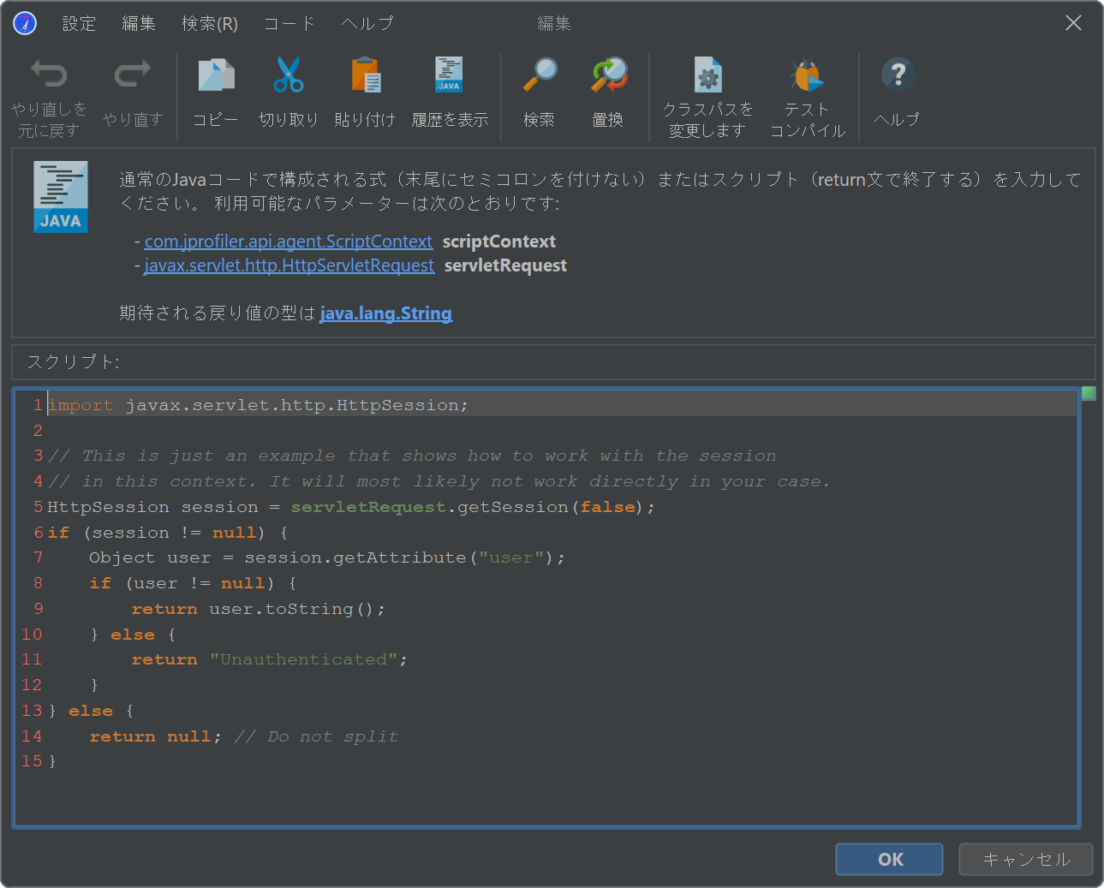Run テストコンパイル test compile icon
The width and height of the screenshot is (1104, 888).
[x=807, y=75]
